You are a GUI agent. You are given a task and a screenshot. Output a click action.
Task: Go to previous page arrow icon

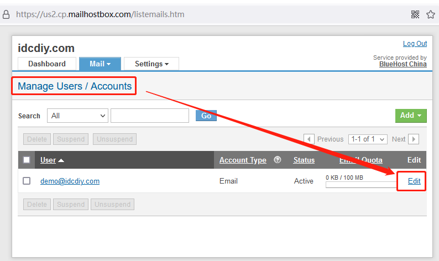point(310,139)
